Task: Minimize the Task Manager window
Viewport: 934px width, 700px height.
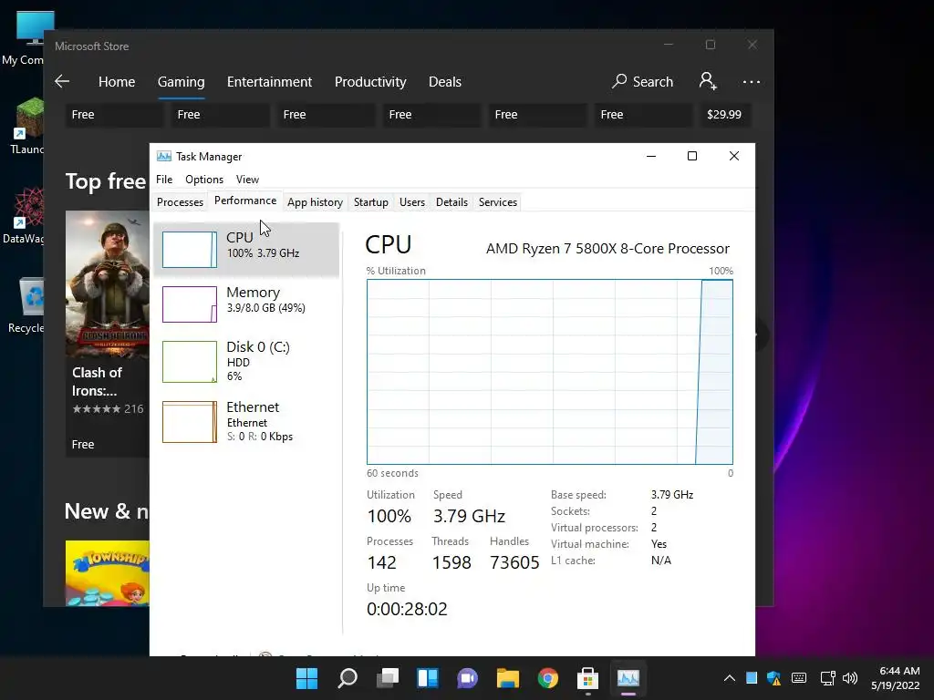Action: 651,156
